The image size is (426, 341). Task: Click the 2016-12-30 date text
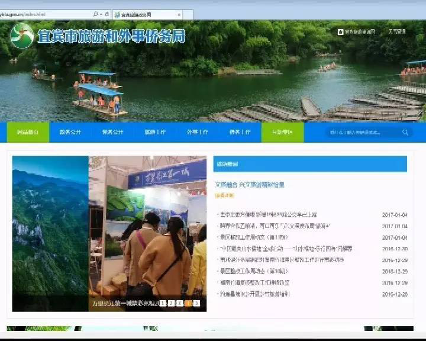(395, 249)
